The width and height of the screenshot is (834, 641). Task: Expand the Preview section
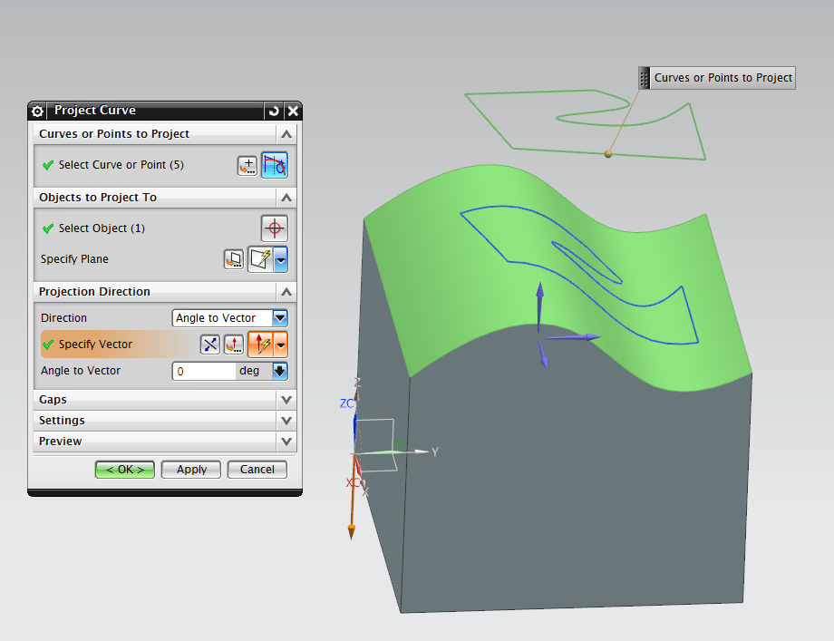(x=286, y=441)
